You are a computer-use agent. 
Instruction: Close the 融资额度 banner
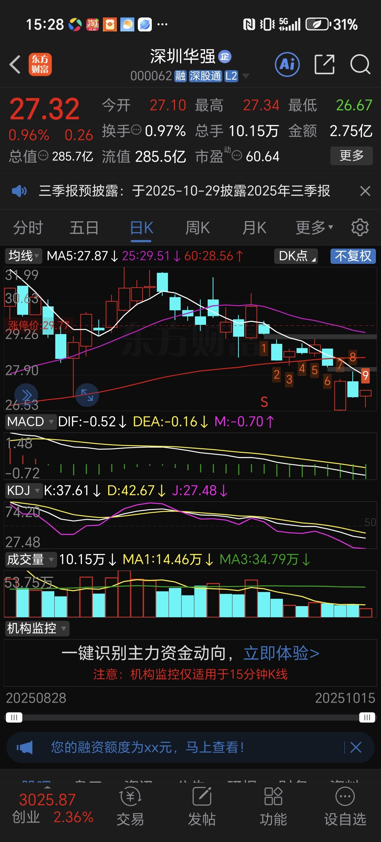(x=356, y=747)
